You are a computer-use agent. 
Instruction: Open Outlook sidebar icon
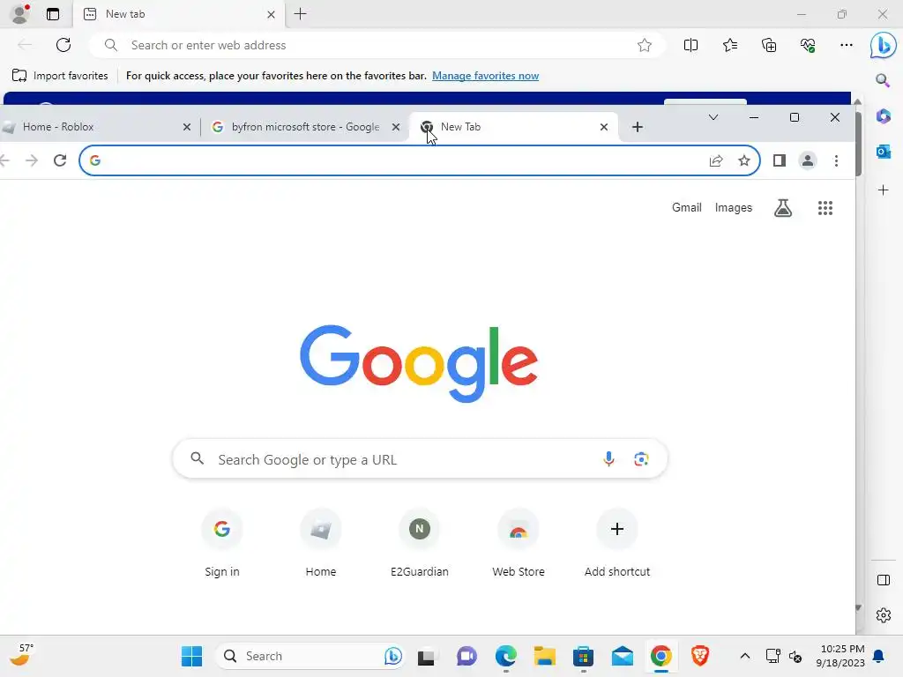pos(883,152)
